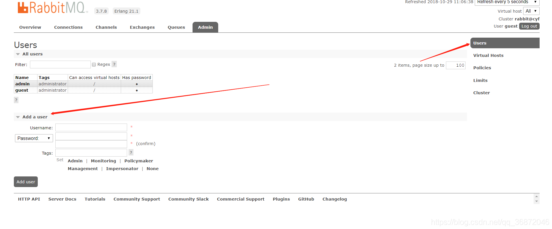
Task: Click Can access virtual hosts header
Action: (x=94, y=78)
